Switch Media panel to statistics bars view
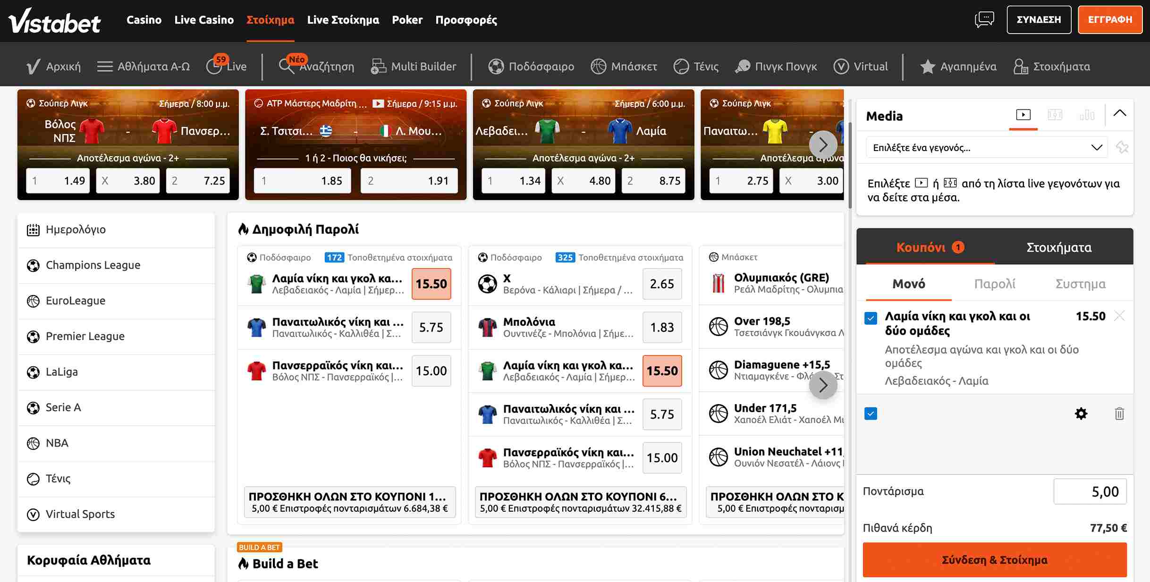The height and width of the screenshot is (582, 1150). [x=1087, y=115]
